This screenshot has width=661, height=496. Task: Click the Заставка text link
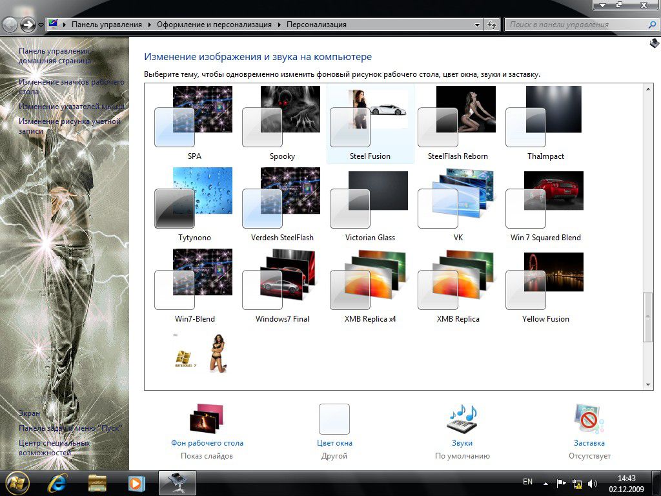pos(589,443)
